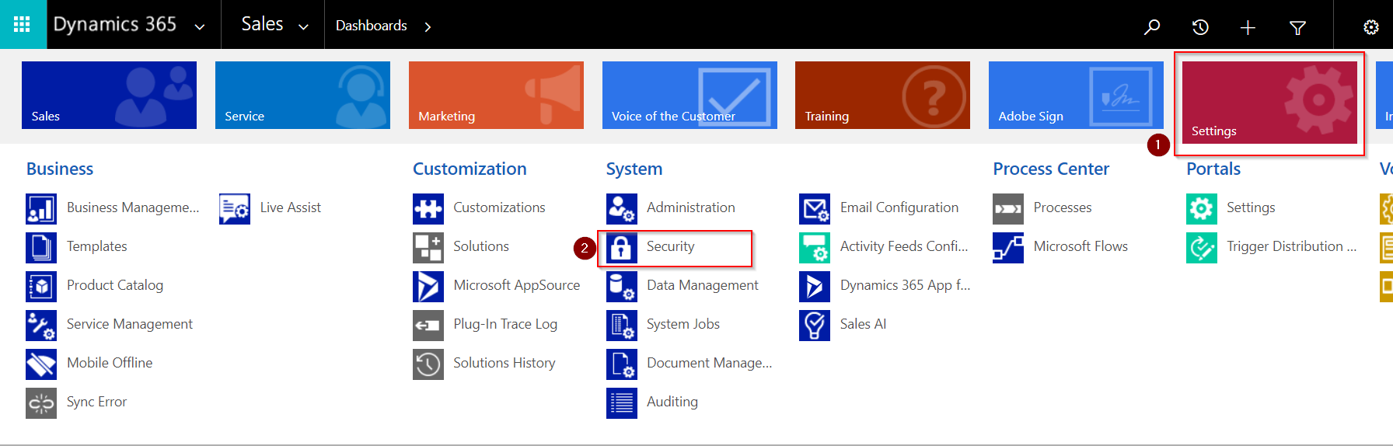Click the plus quick create icon
The image size is (1393, 446).
[x=1248, y=27]
